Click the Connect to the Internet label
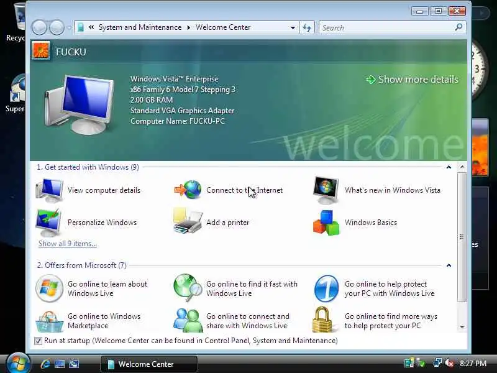 pos(244,190)
